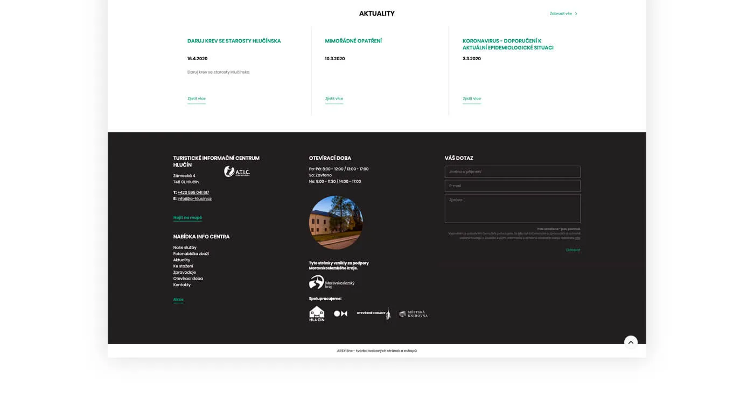Click the So: Zavřeno line
This screenshot has height=406, width=754.
coord(320,175)
